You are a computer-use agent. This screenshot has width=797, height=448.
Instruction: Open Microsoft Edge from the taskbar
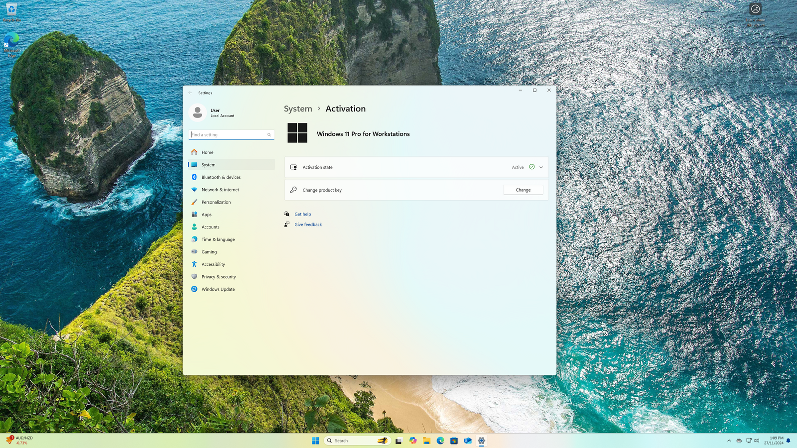click(x=440, y=441)
